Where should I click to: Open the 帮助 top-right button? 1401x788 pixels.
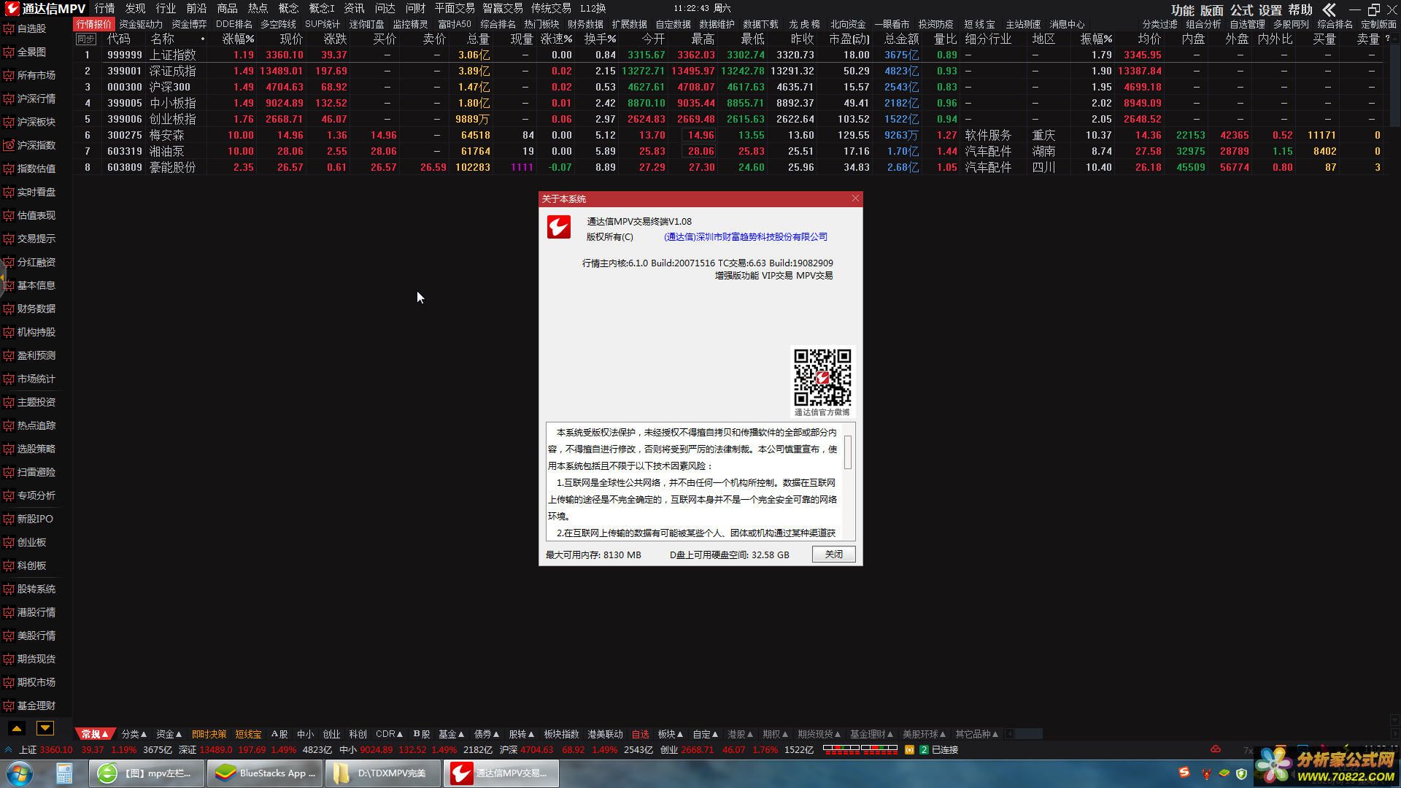pyautogui.click(x=1300, y=10)
